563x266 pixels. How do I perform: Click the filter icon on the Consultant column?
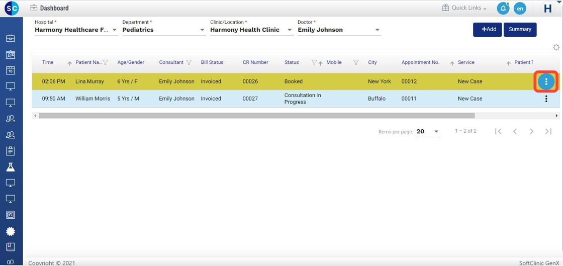pyautogui.click(x=189, y=62)
